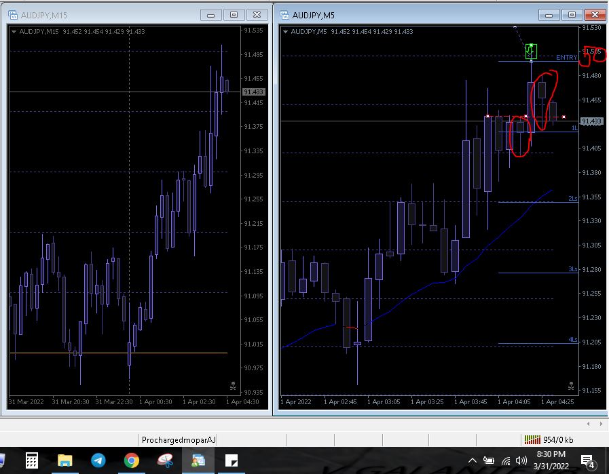This screenshot has height=474, width=609.
Task: Open the black-and-white square app in taskbar
Action: point(232,460)
